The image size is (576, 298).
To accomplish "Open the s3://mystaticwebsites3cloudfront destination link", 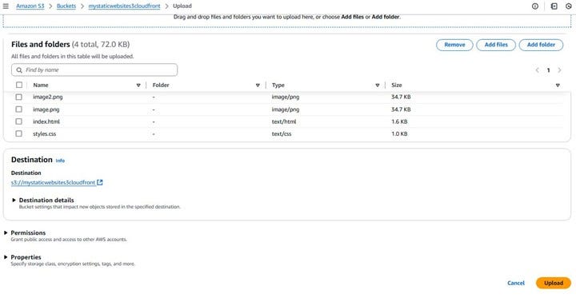I will pos(54,182).
